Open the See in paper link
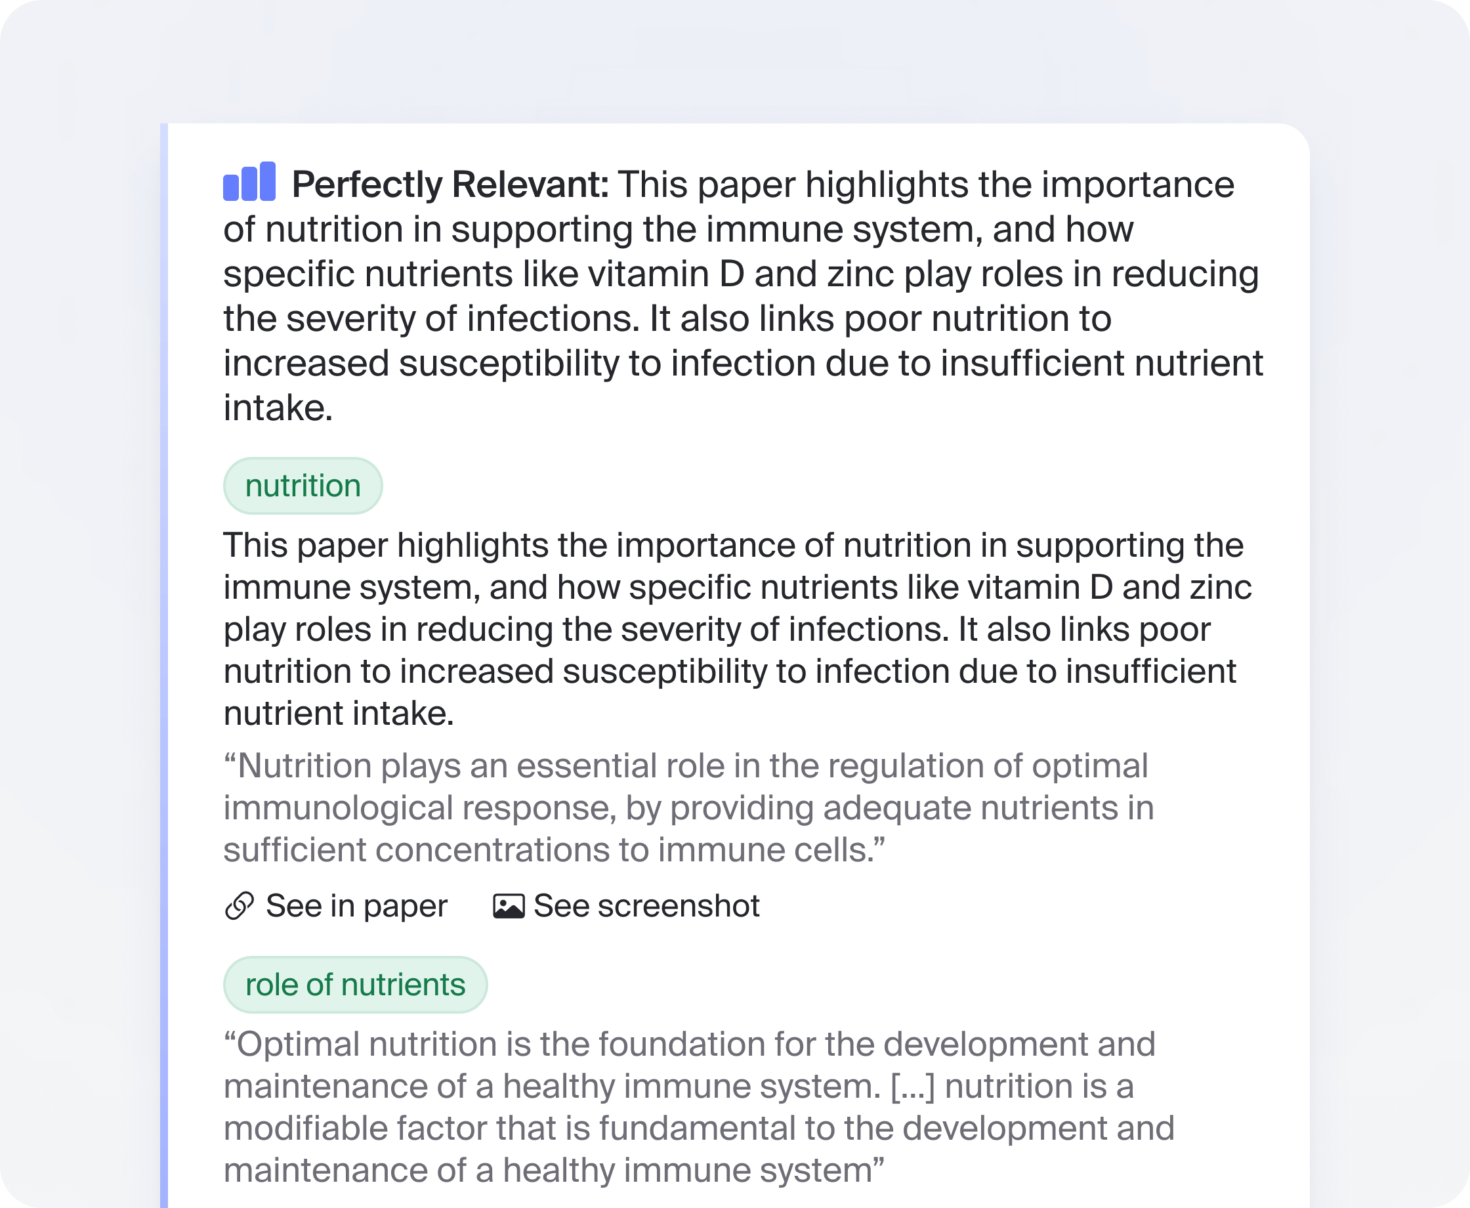The image size is (1470, 1208). (x=356, y=906)
